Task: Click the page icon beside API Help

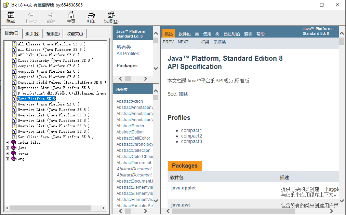Action: coord(14,55)
